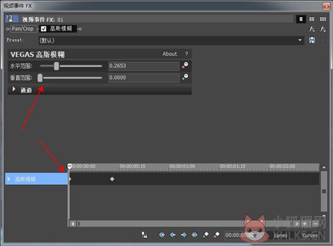Zoom out on the keyframe timeline
The width and height of the screenshot is (333, 246).
point(315,224)
